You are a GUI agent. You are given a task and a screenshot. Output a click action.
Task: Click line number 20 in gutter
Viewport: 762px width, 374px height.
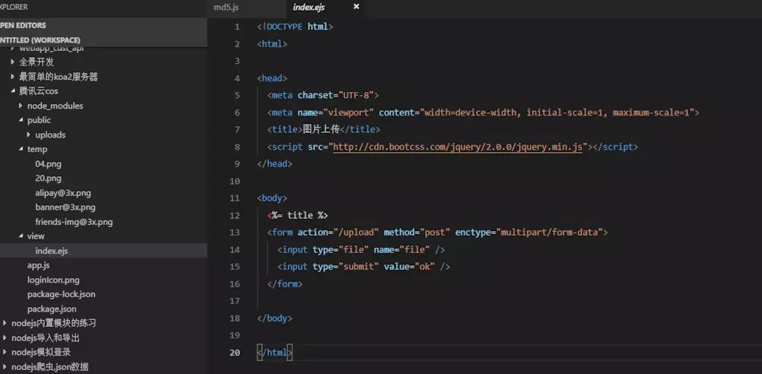[234, 353]
